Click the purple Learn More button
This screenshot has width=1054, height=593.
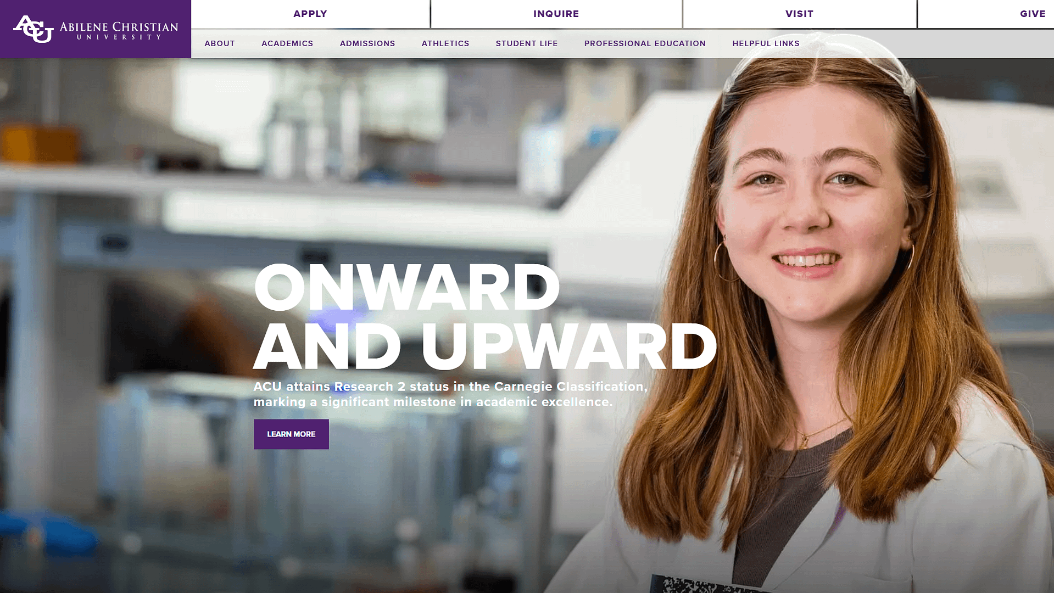pyautogui.click(x=291, y=434)
